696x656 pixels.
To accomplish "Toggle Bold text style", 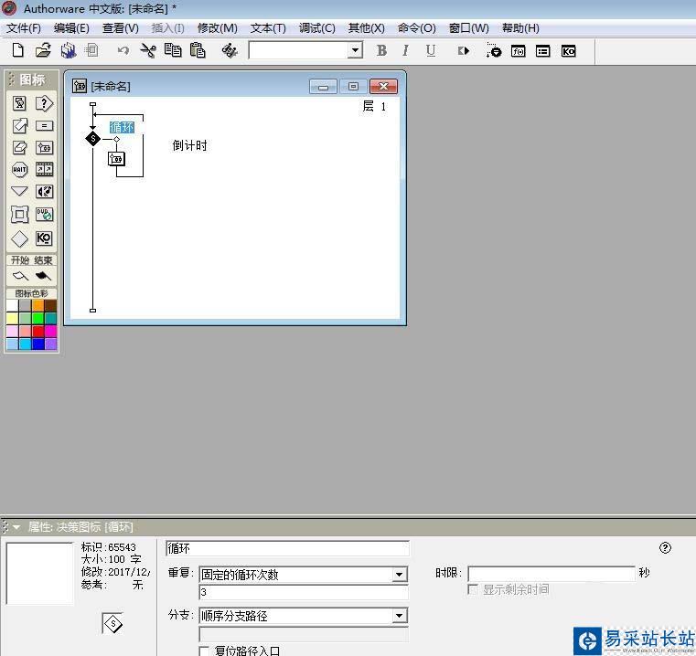I will (381, 50).
